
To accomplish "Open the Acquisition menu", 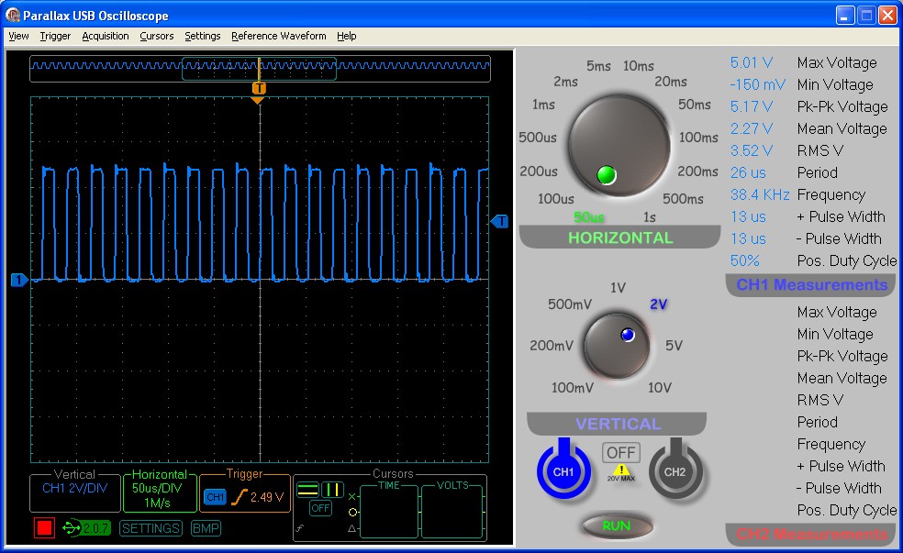I will [x=106, y=36].
